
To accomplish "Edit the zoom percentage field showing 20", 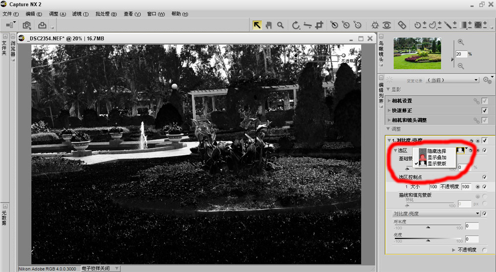I will pos(461,54).
